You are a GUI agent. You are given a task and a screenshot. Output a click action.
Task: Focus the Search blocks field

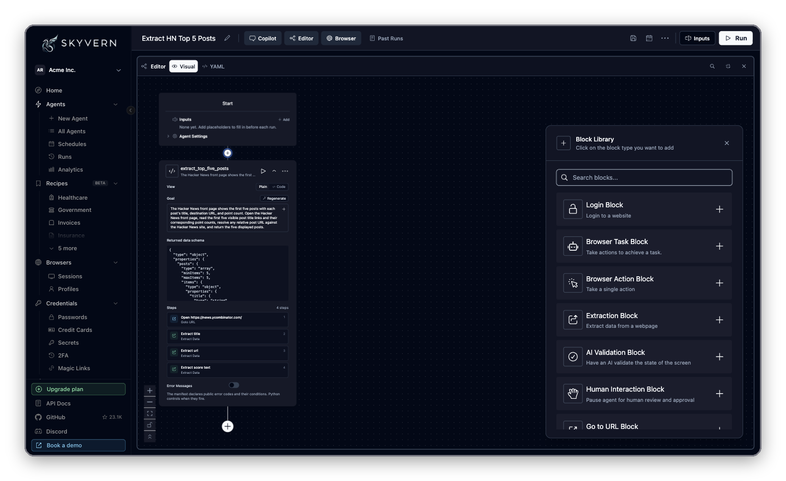pyautogui.click(x=644, y=178)
